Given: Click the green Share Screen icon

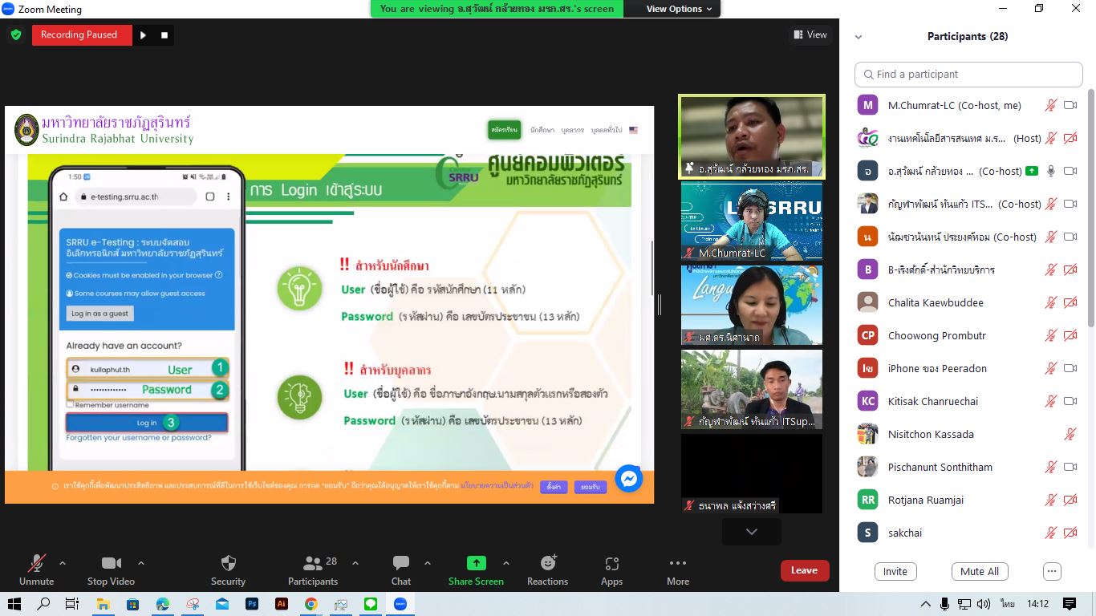Looking at the screenshot, I should tap(477, 563).
